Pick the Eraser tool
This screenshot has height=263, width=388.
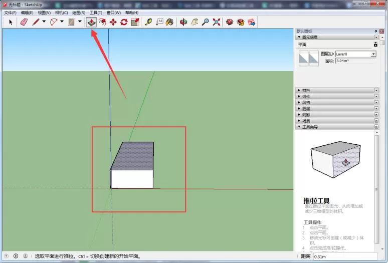[x=24, y=22]
